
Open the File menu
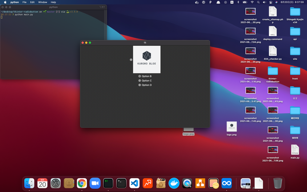[24, 2]
